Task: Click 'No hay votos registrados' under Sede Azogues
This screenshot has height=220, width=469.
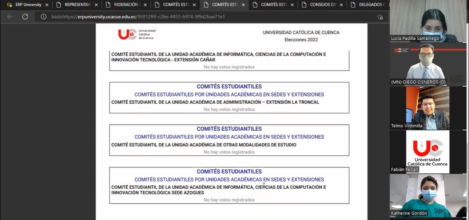Action: click(x=229, y=200)
